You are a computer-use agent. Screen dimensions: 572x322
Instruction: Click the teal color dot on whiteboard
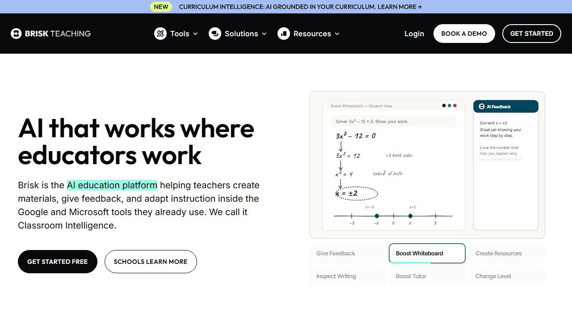(450, 106)
